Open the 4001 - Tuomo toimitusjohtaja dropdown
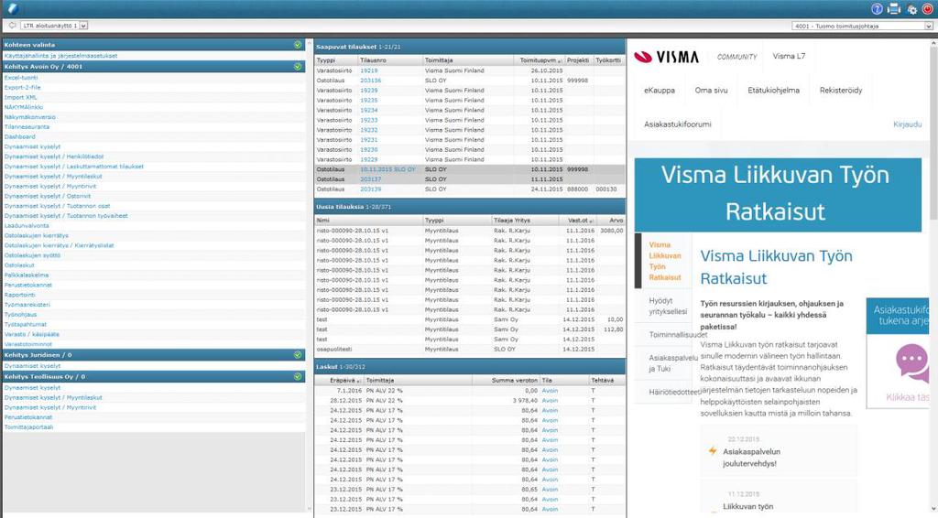 [862, 26]
